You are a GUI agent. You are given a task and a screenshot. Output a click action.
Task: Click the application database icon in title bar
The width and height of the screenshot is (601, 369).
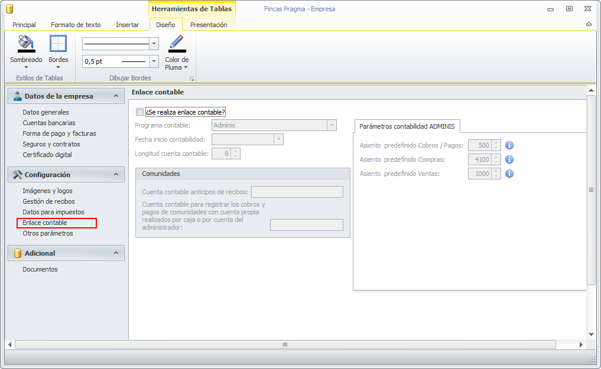point(9,9)
